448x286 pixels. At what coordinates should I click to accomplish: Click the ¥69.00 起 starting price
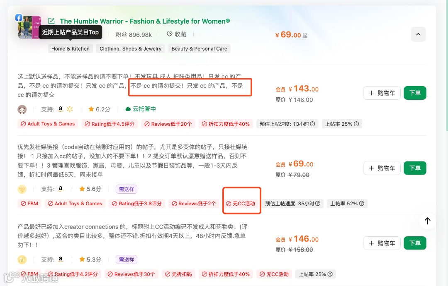291,35
